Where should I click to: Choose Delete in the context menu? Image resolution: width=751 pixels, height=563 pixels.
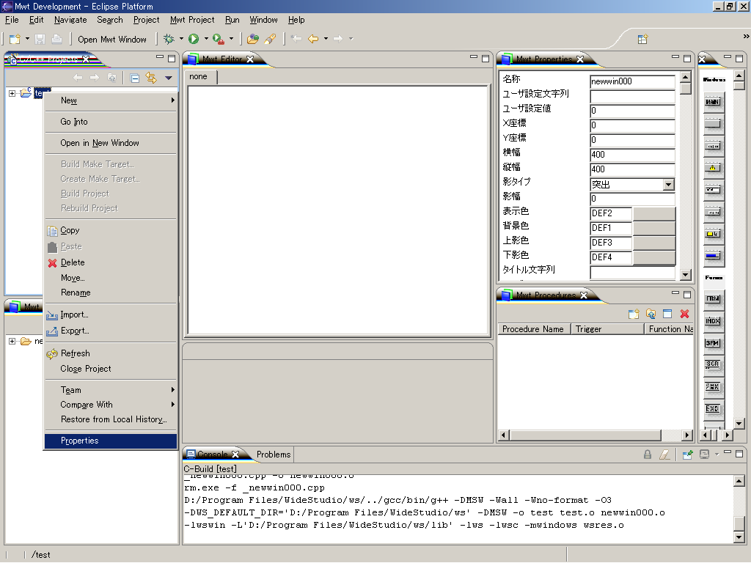[111, 262]
